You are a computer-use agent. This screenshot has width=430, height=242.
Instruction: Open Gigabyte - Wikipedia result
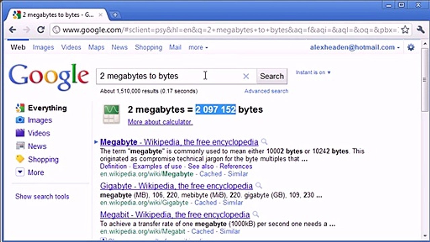pyautogui.click(x=176, y=186)
